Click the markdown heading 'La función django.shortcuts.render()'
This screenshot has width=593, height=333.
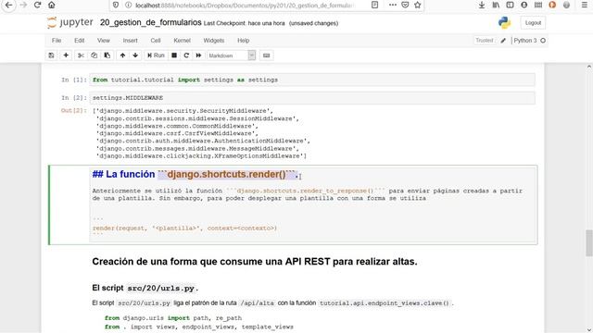(x=196, y=174)
